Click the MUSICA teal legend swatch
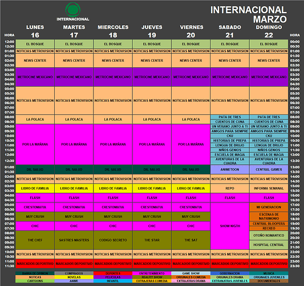The height and width of the screenshot is (286, 304). click(269, 273)
